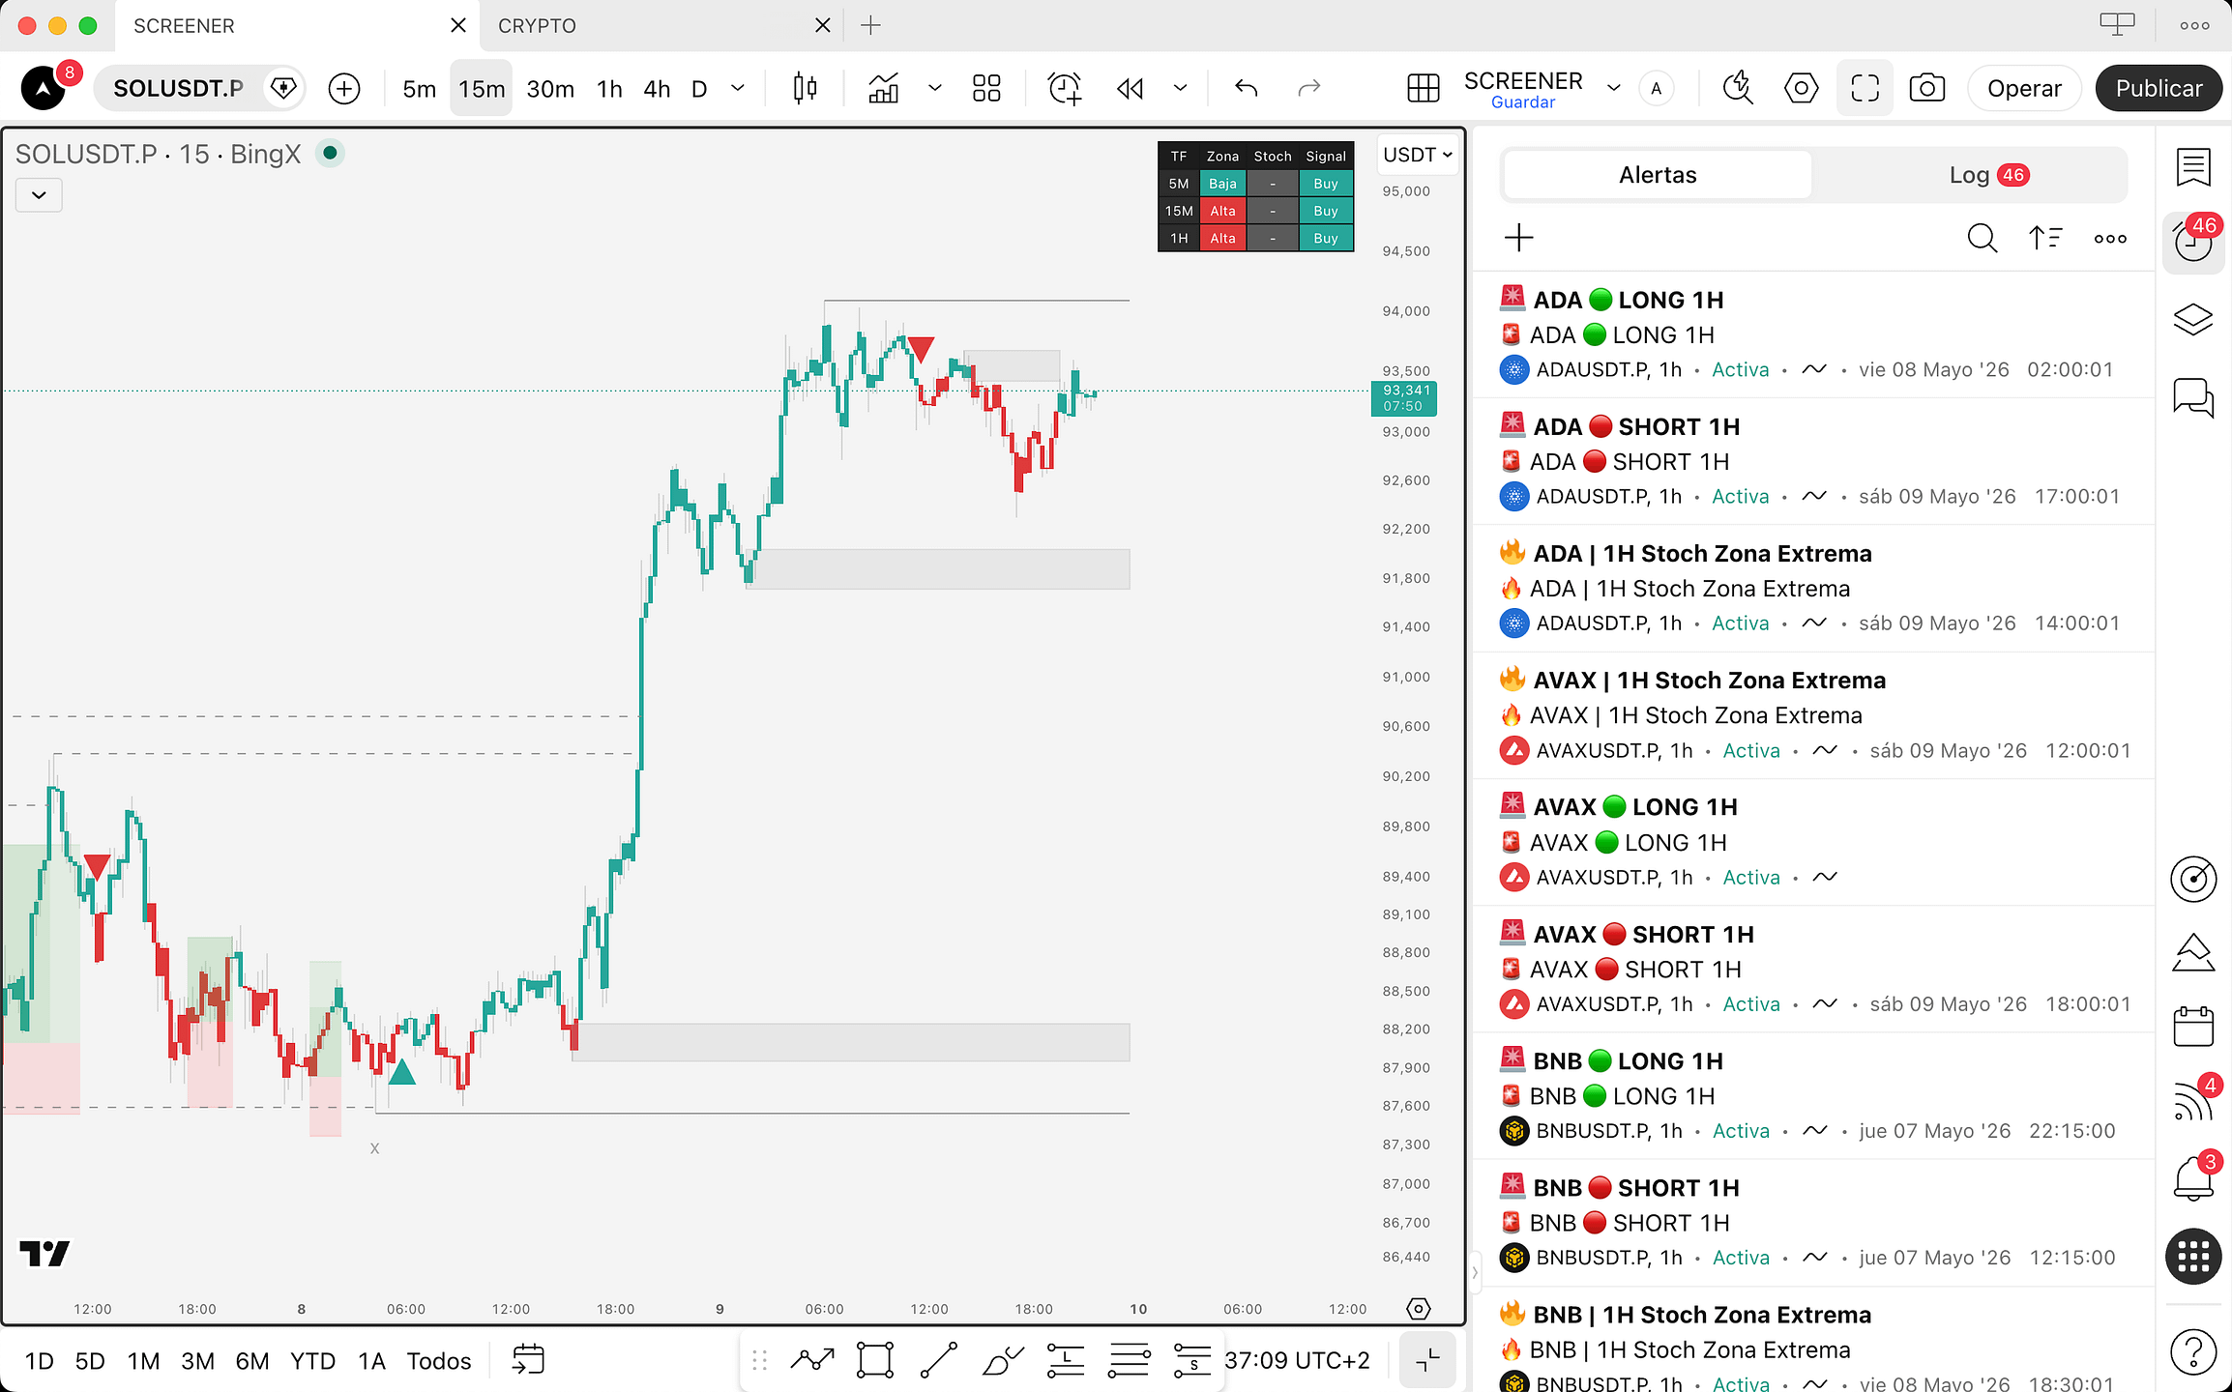
Task: Open the help center question icon
Action: click(2193, 1350)
